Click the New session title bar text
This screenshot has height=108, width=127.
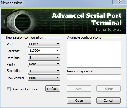[x=12, y=3]
